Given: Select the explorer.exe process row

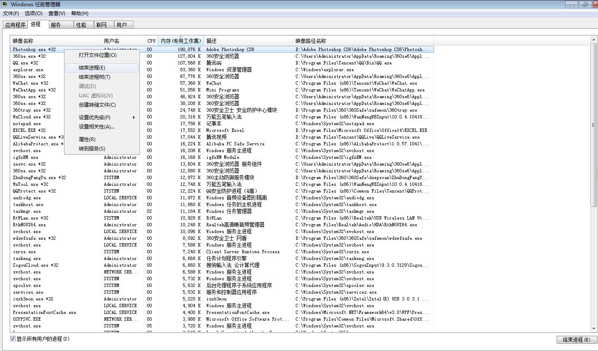Looking at the screenshot, I should coord(222,70).
